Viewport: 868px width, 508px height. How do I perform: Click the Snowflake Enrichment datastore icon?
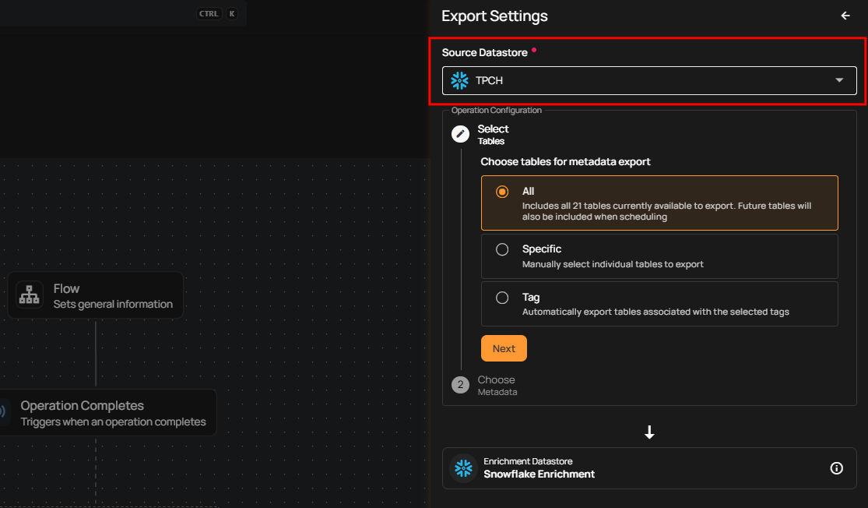pos(464,468)
